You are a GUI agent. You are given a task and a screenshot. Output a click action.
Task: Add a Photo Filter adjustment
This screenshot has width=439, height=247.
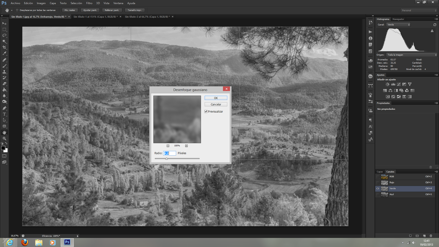coord(401,90)
